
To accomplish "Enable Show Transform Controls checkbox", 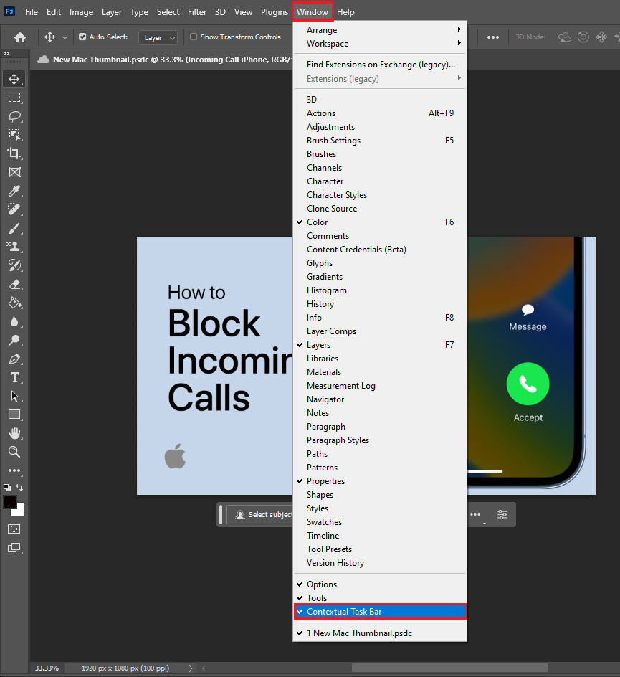I will click(x=194, y=37).
